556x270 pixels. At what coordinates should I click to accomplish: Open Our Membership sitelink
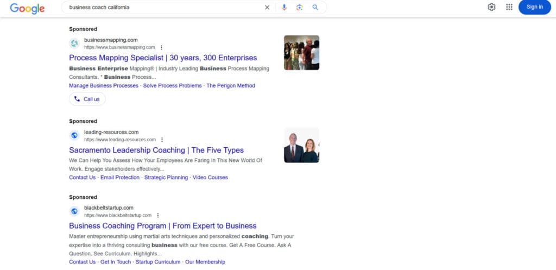coord(205,262)
